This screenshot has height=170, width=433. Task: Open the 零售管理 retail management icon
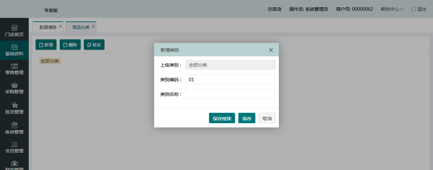click(14, 66)
